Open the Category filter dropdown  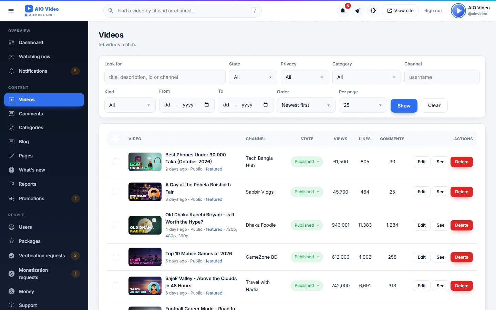pyautogui.click(x=366, y=77)
